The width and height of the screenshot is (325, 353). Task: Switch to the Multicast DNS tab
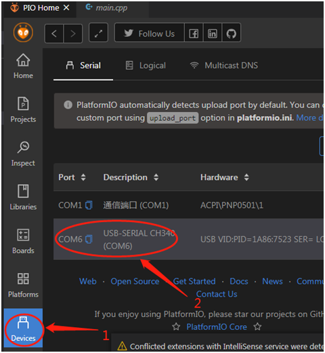pos(223,65)
